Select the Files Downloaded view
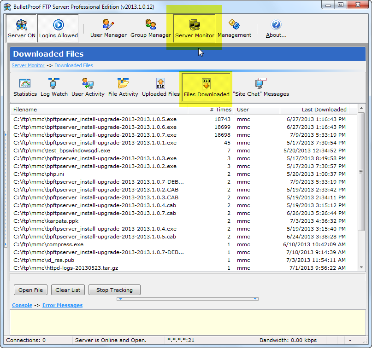This screenshot has width=372, height=348. click(207, 87)
